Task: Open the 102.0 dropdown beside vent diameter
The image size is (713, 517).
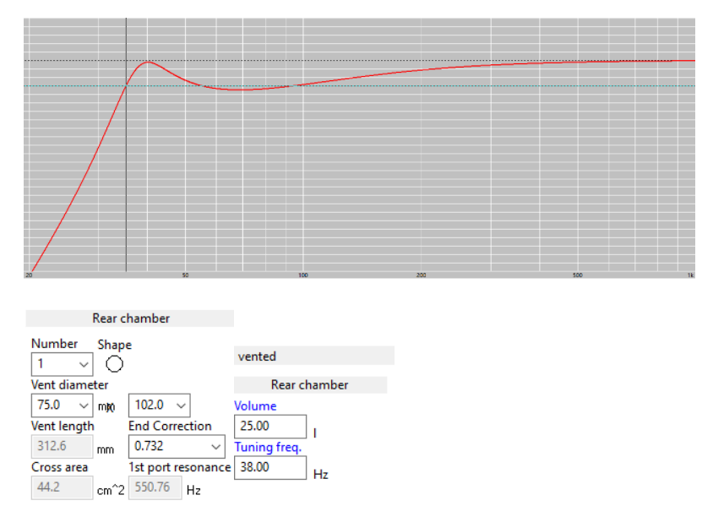Action: click(x=180, y=405)
